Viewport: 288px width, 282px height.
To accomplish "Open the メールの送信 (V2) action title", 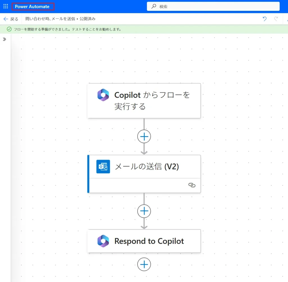I will pos(147,167).
